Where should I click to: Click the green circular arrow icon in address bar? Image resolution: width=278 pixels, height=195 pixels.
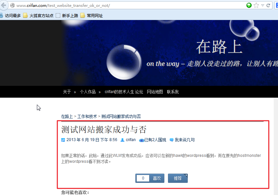click(x=249, y=5)
